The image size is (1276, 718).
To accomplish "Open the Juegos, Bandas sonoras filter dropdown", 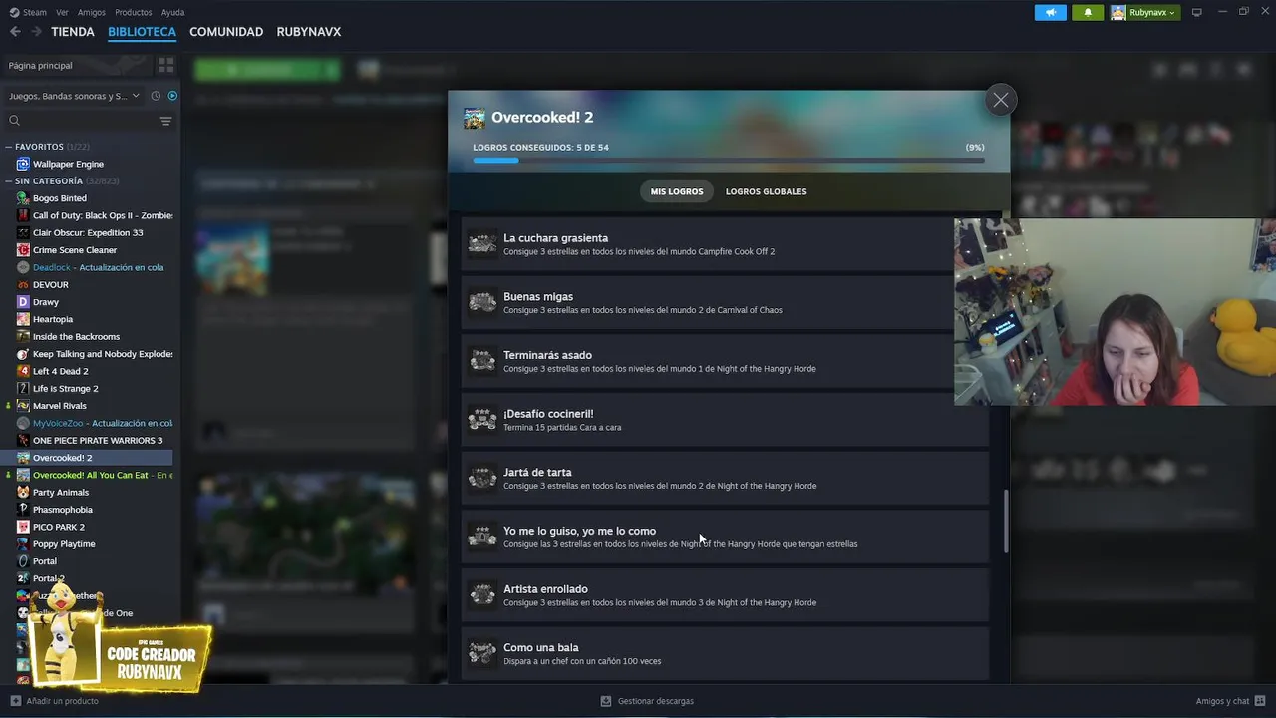I will 73,96.
